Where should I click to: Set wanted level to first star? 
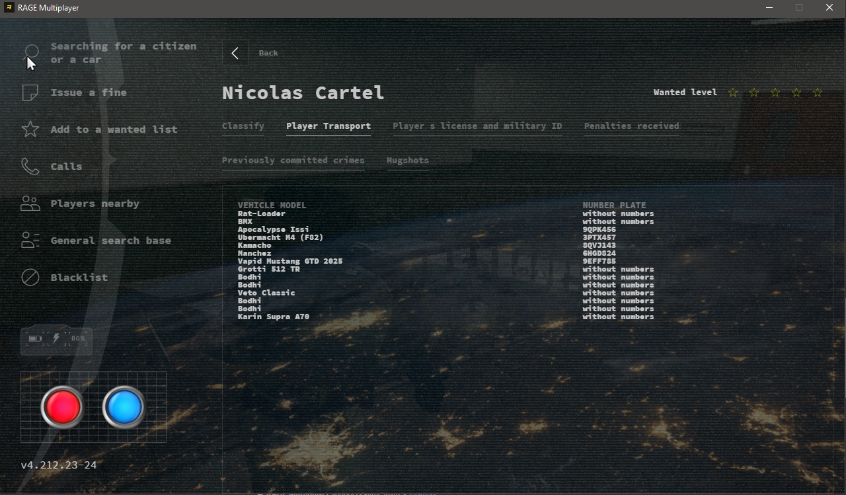[733, 93]
